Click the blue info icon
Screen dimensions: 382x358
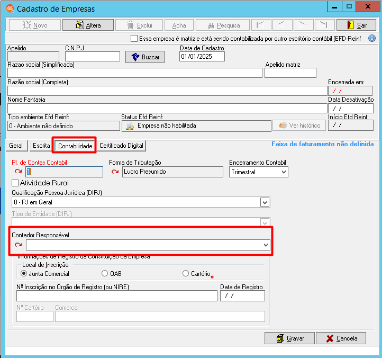point(372,38)
